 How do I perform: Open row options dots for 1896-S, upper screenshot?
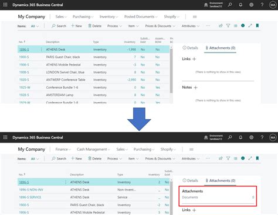[x=41, y=50]
